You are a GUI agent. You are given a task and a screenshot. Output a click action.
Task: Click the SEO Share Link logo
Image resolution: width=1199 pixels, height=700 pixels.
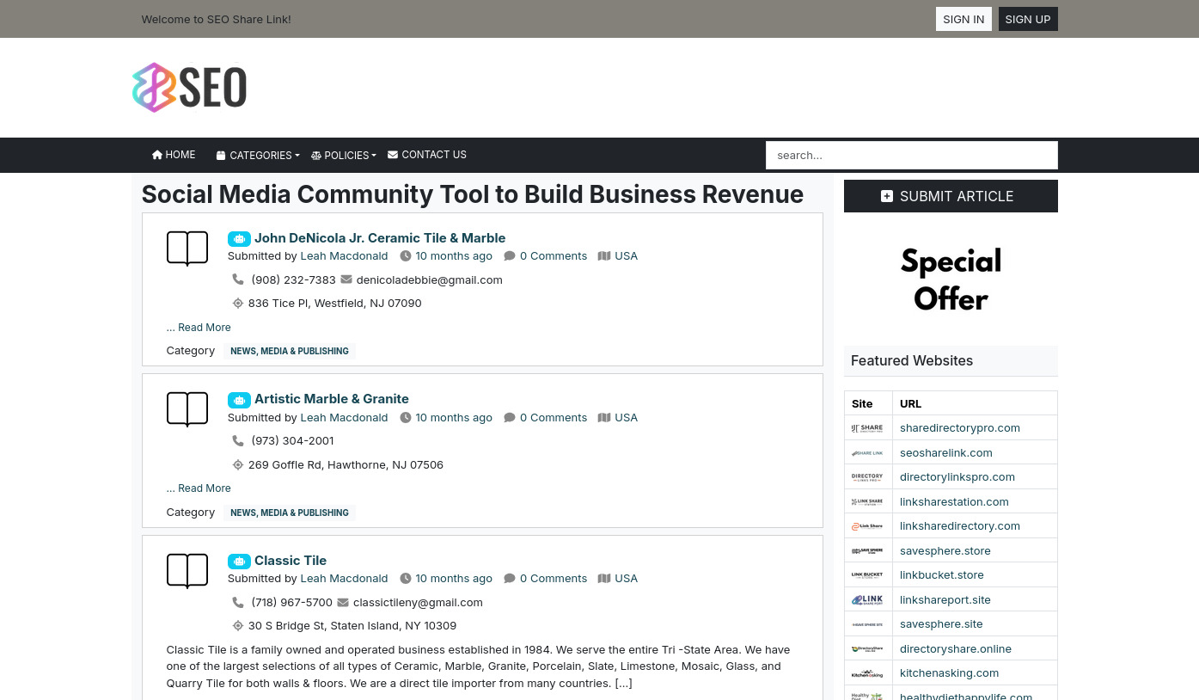point(189,88)
